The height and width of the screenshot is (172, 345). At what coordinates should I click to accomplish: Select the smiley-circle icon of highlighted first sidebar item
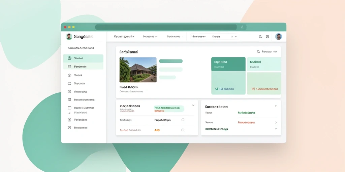click(69, 58)
